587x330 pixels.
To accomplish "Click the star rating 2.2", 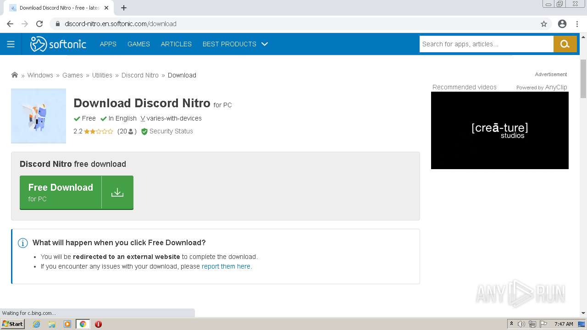I will [x=93, y=131].
